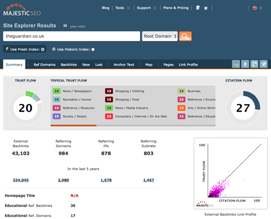This screenshot has height=219, width=271.
Task: Click the Majestic SEO logo
Action: click(22, 10)
